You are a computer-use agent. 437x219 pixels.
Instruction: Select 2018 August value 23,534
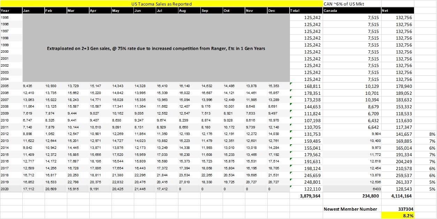pyautogui.click(x=189, y=175)
